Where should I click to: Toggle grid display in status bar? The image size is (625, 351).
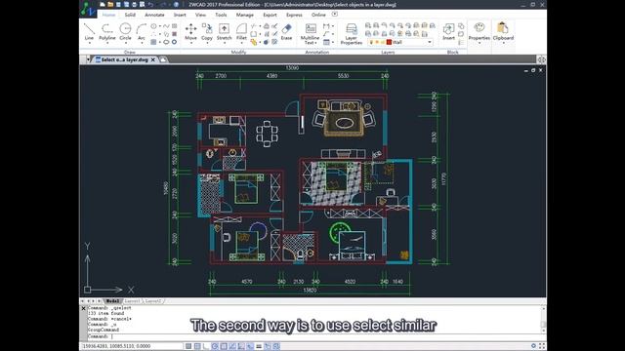point(197,346)
